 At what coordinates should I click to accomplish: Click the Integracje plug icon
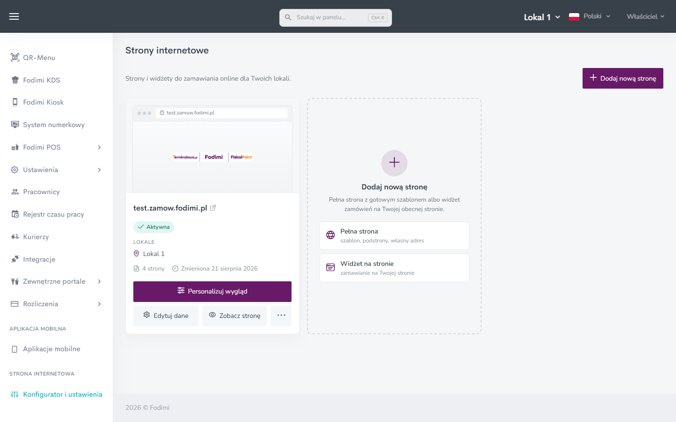coord(15,259)
